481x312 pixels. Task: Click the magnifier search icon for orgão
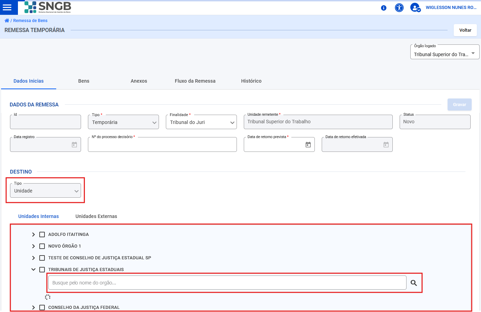click(414, 283)
